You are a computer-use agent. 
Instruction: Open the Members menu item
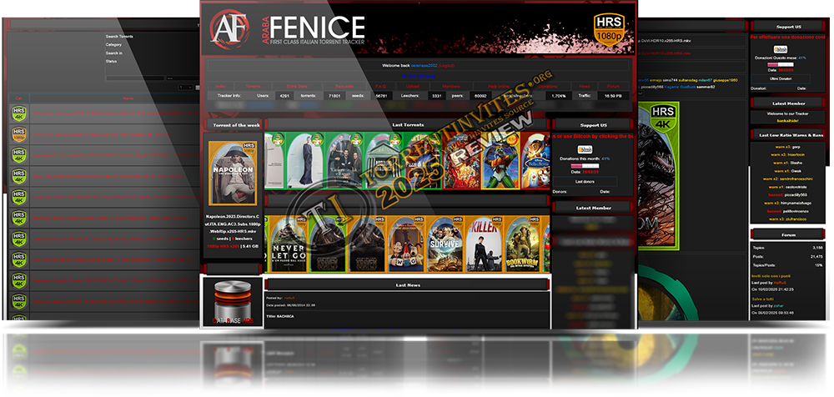point(451,86)
